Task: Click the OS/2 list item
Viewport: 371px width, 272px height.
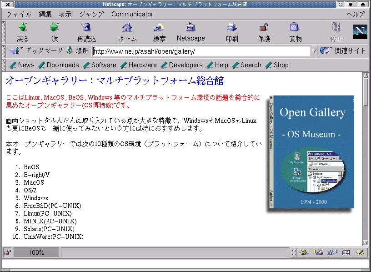Action: point(30,190)
